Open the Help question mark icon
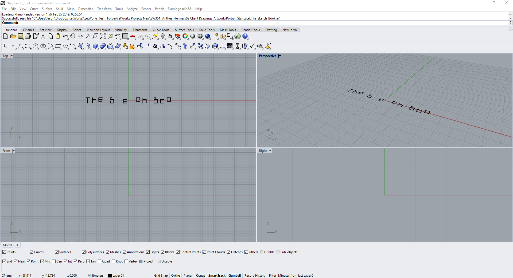This screenshot has width=513, height=278. point(245,36)
